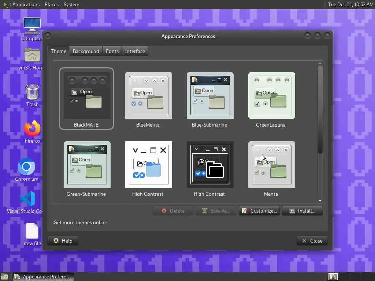375x281 pixels.
Task: Click the Delete button's red icon
Action: pos(164,211)
